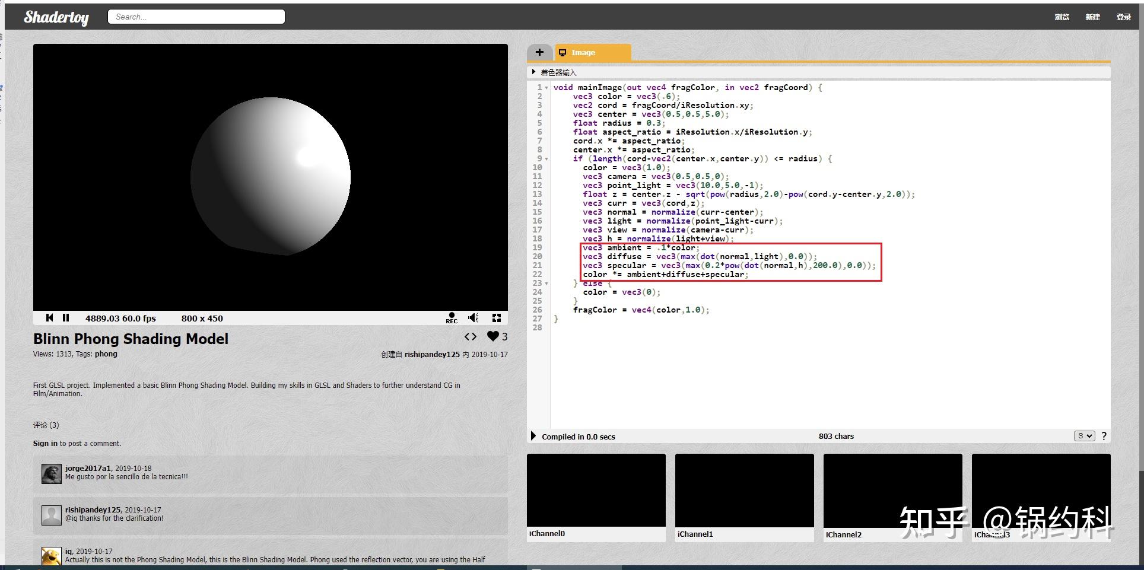Open the embed code icon
Screen dimensions: 1144x570
click(470, 336)
